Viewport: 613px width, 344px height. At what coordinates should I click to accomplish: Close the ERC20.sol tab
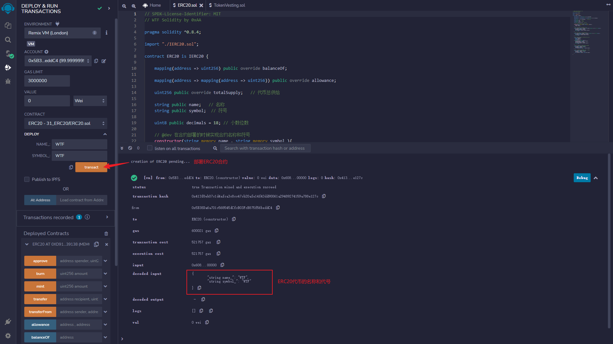click(201, 5)
